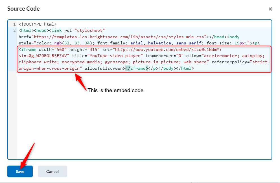Click the clipboard-write permission text
The image size is (280, 183).
coord(38,62)
